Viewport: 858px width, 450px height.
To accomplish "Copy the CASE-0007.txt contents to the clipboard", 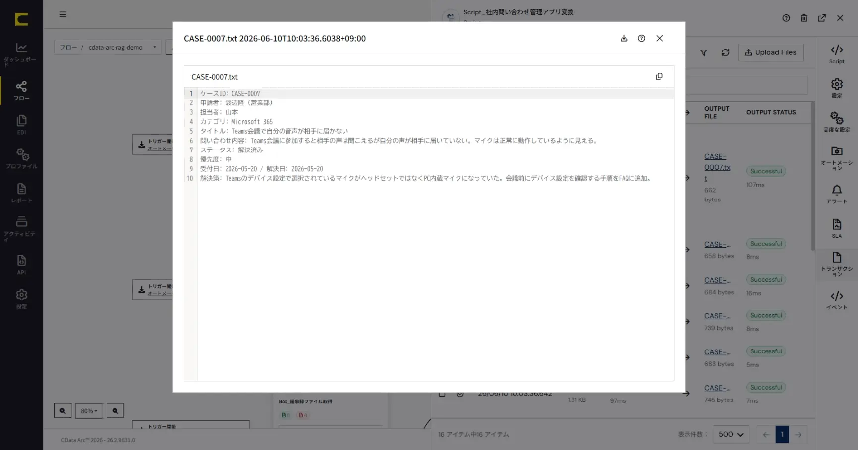I will [659, 76].
